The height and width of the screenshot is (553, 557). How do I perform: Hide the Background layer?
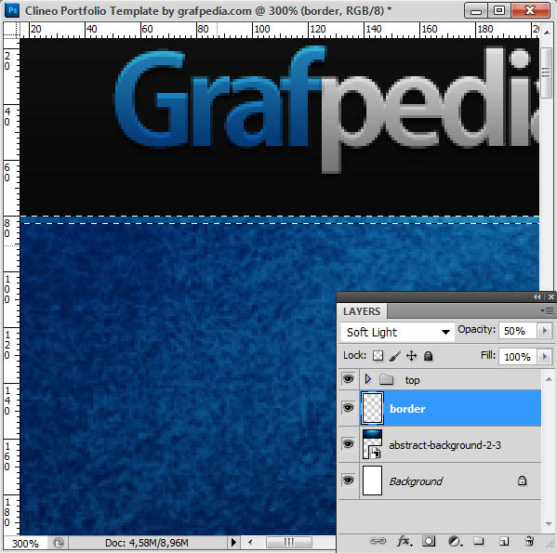click(348, 481)
